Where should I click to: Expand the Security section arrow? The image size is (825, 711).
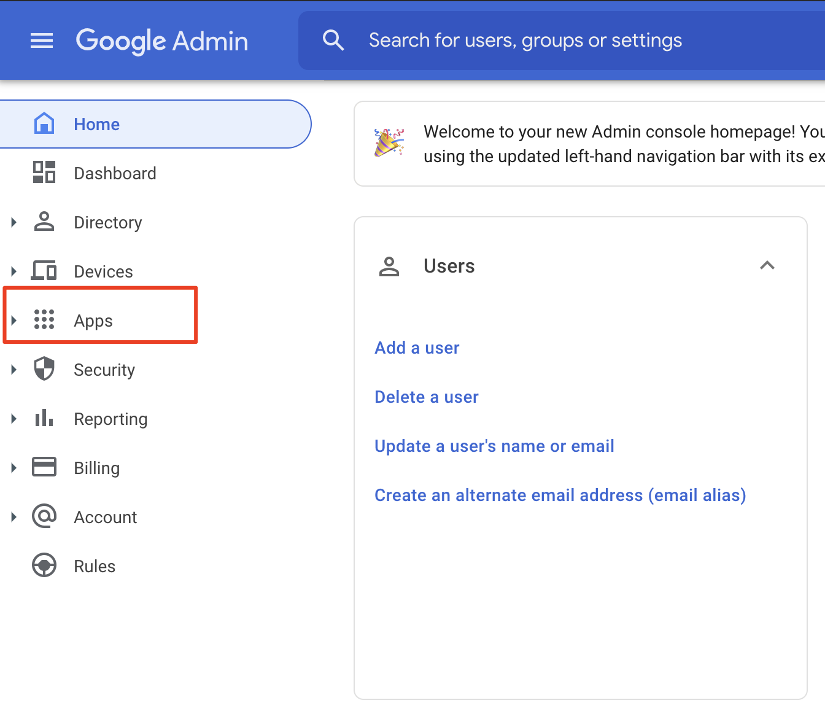pos(14,370)
